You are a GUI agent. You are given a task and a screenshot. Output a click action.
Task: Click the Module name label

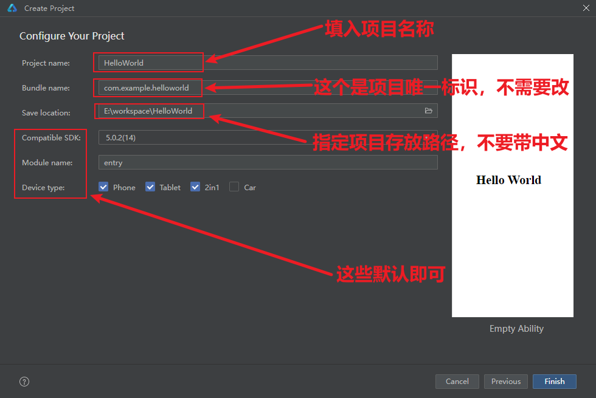point(47,163)
